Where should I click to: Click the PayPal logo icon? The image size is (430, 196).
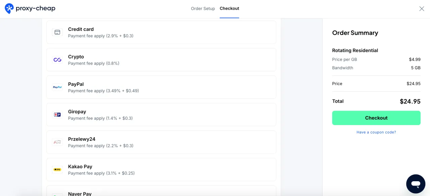(x=57, y=87)
